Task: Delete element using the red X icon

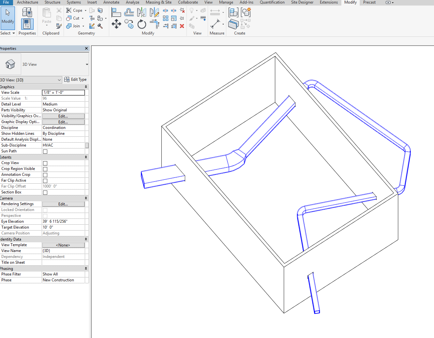Action: pos(182,26)
